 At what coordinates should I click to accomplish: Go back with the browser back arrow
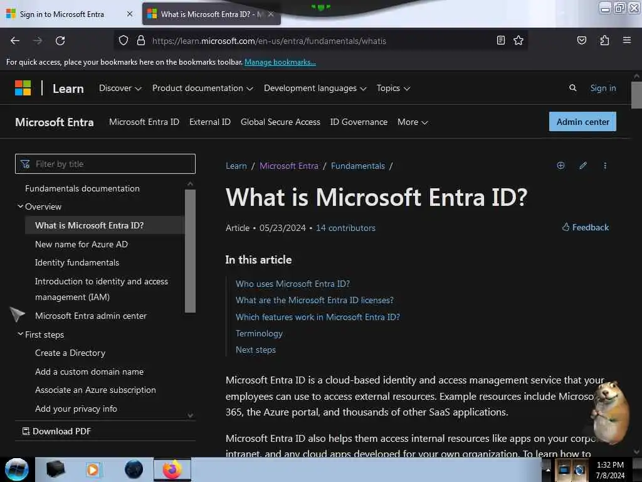(15, 41)
